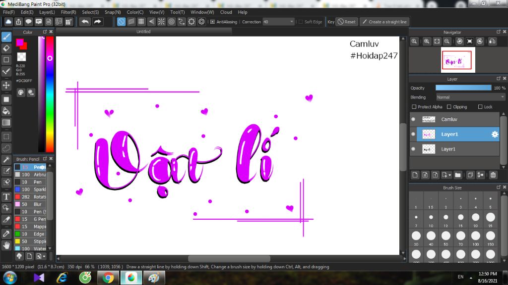The width and height of the screenshot is (508, 285).
Task: Open the Snap menu
Action: coord(113,12)
